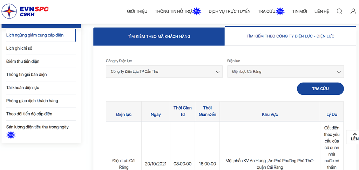359x170 pixels.
Task: Open the search magnifier icon
Action: [x=339, y=11]
